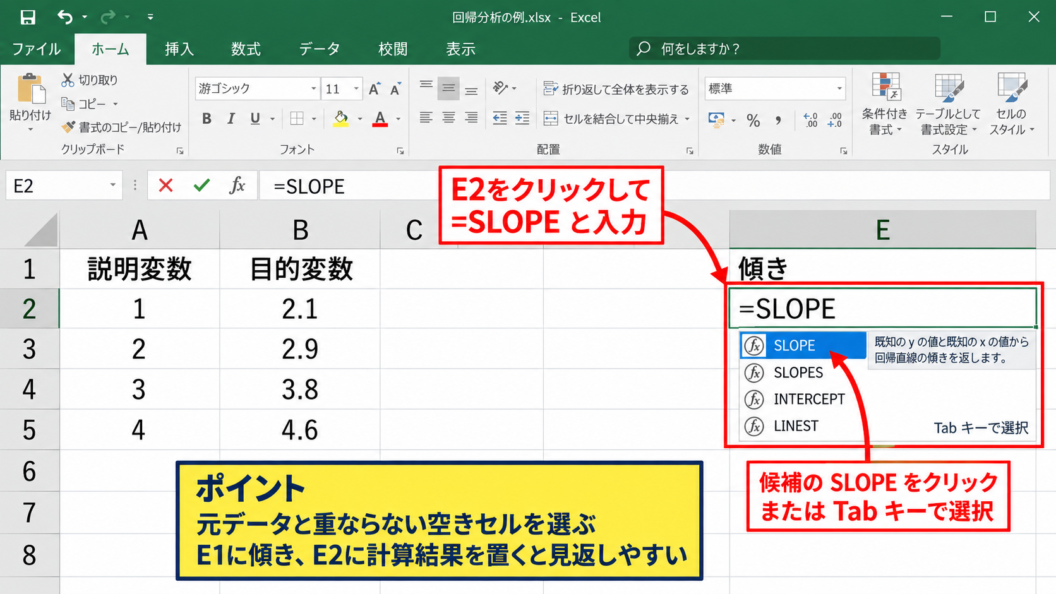The width and height of the screenshot is (1056, 594).
Task: Toggle center horizontal alignment
Action: pyautogui.click(x=448, y=118)
